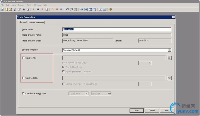
Task: Open the Replay menu
Action: tap(21, 5)
